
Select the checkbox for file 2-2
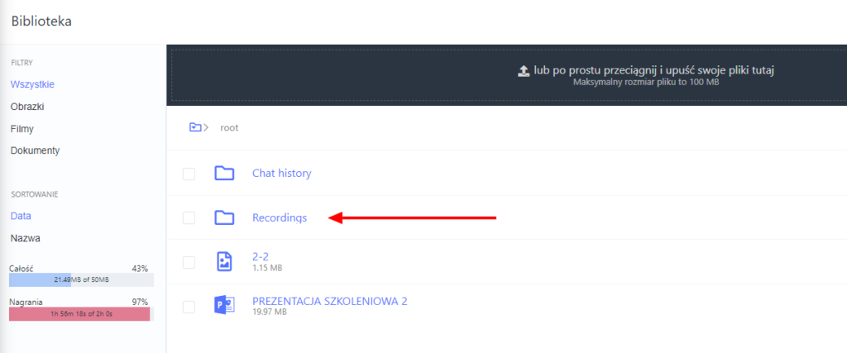click(x=189, y=263)
